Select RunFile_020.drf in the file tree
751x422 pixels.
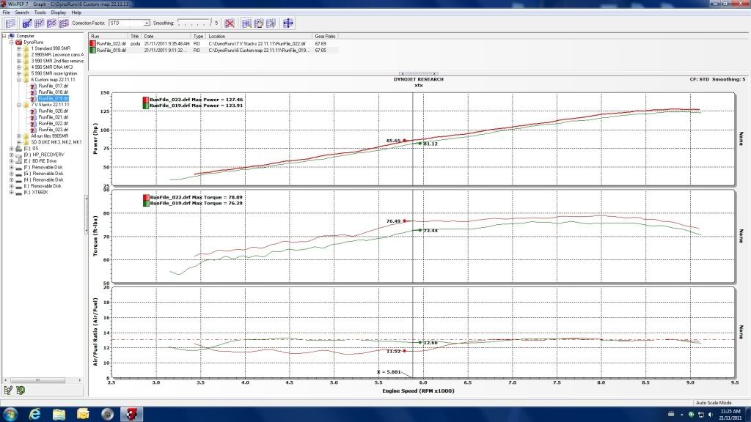pos(53,111)
